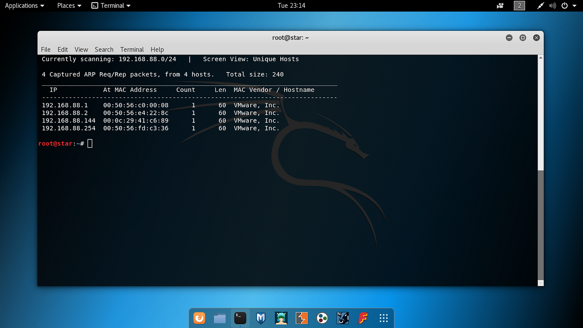The height and width of the screenshot is (328, 583).
Task: Launch the BeEF framework from the dock
Action: click(x=343, y=318)
